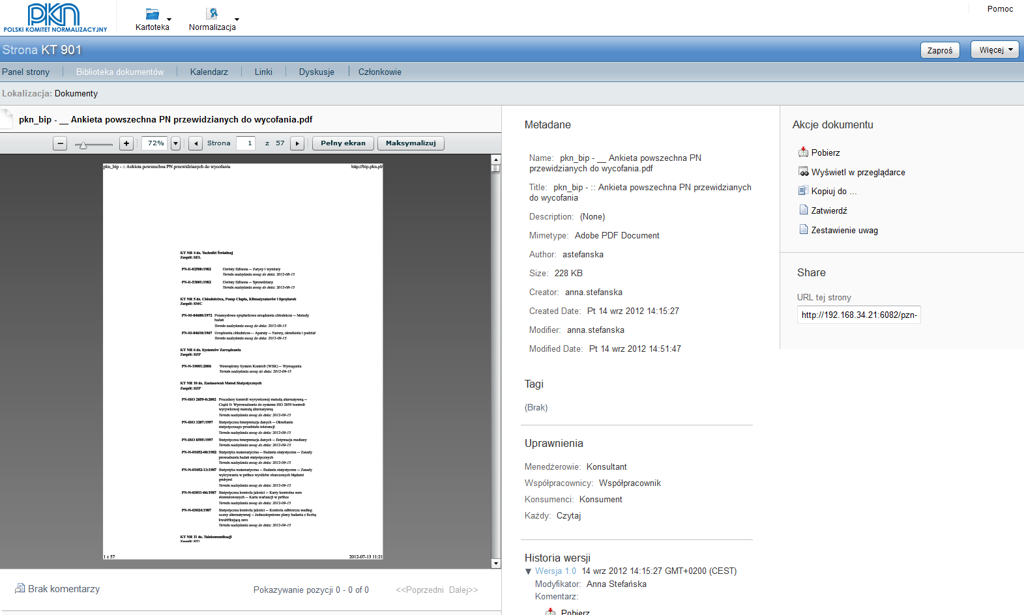Click the Kopiuj do ... link
This screenshot has width=1024, height=615.
point(834,191)
